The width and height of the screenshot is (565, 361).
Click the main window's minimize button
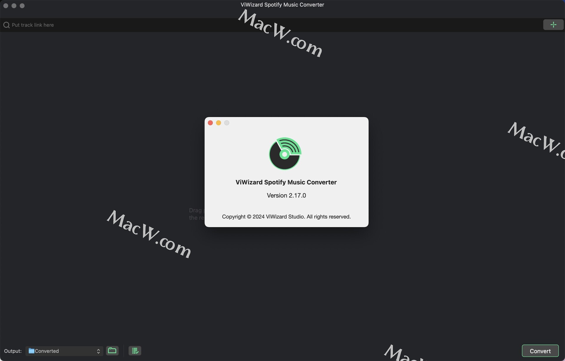pyautogui.click(x=14, y=6)
